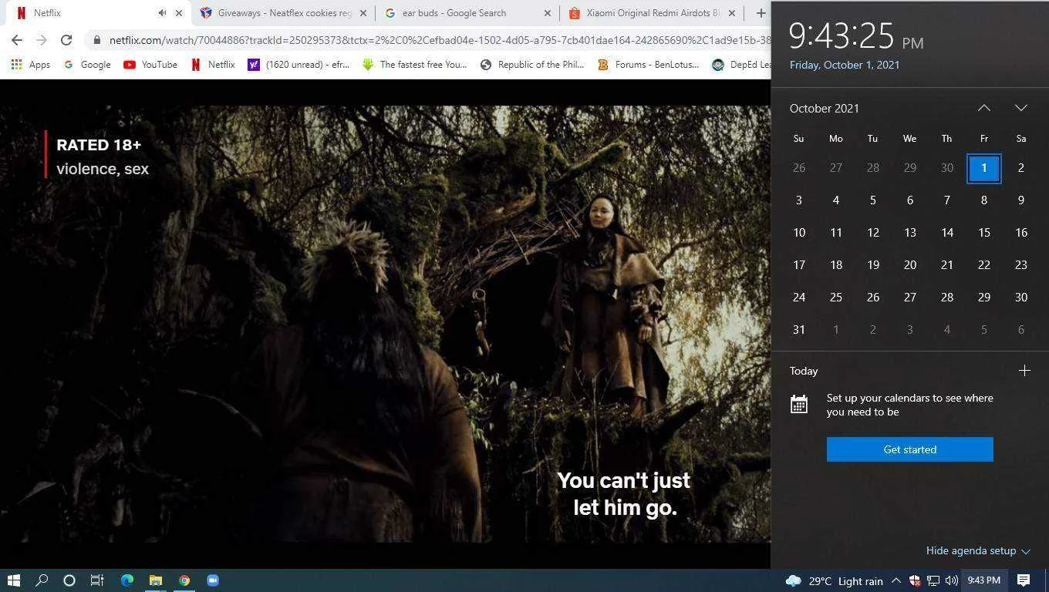
Task: Show hidden system tray icons
Action: (896, 580)
